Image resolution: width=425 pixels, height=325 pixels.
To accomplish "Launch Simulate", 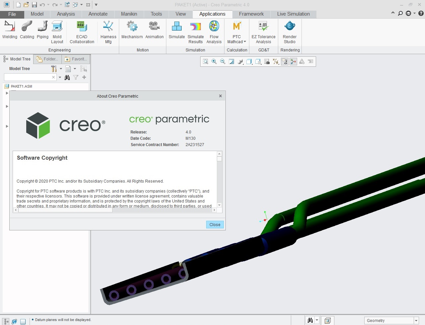I will tap(177, 30).
